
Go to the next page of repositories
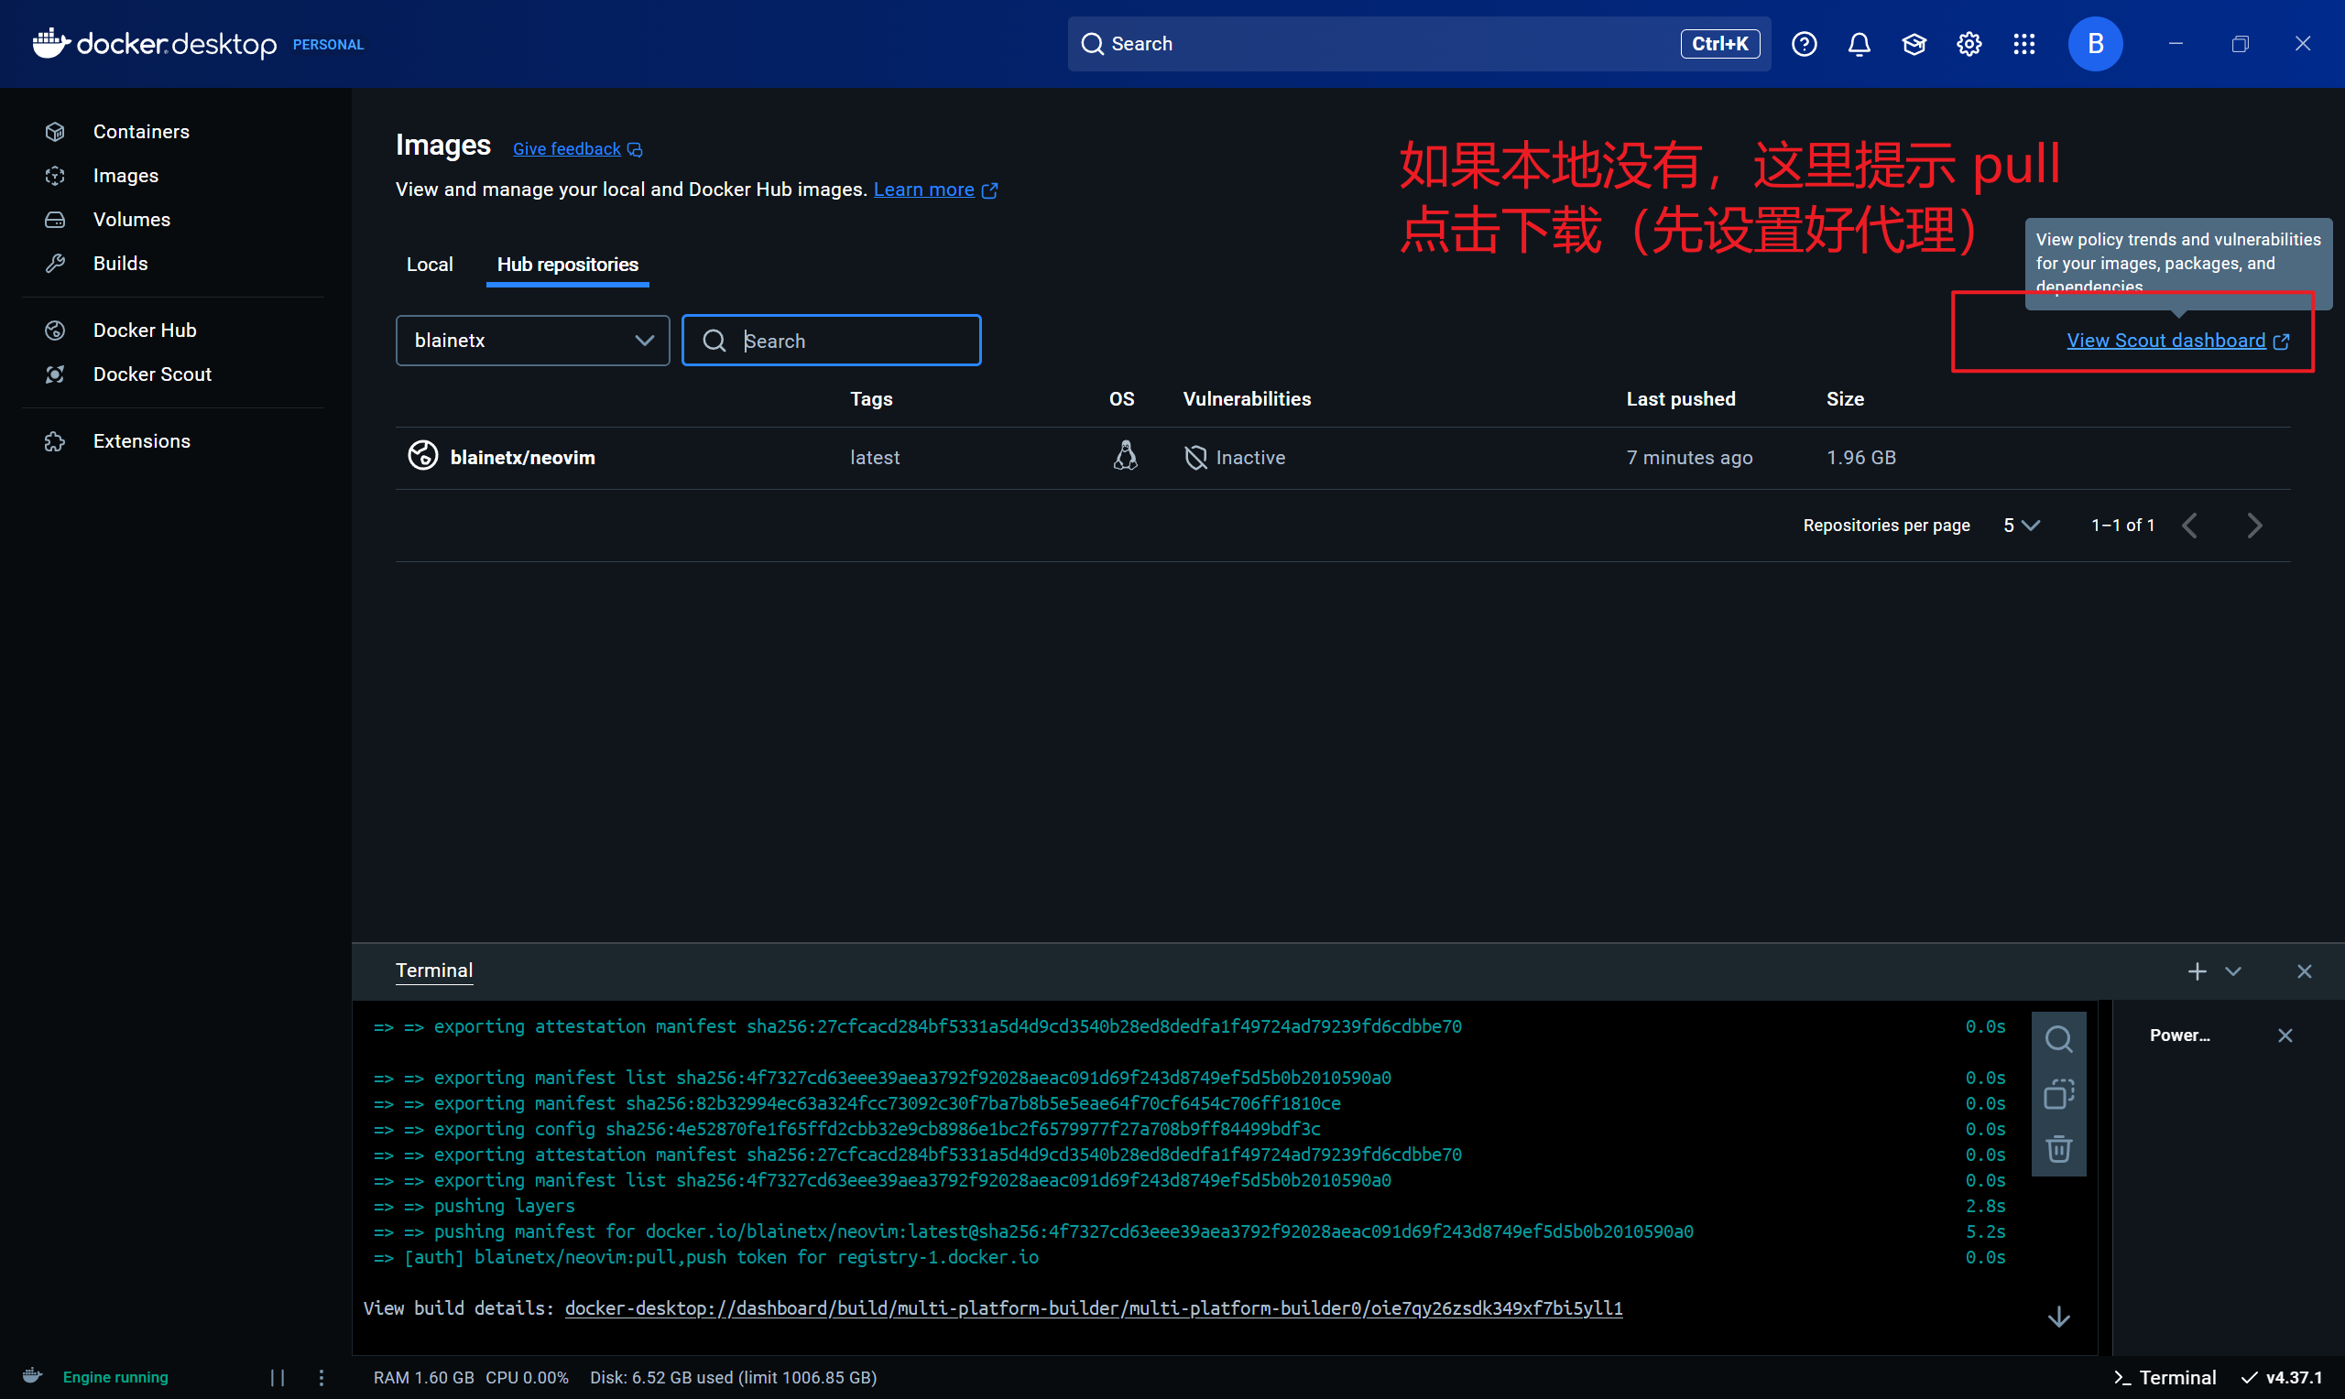[2253, 526]
